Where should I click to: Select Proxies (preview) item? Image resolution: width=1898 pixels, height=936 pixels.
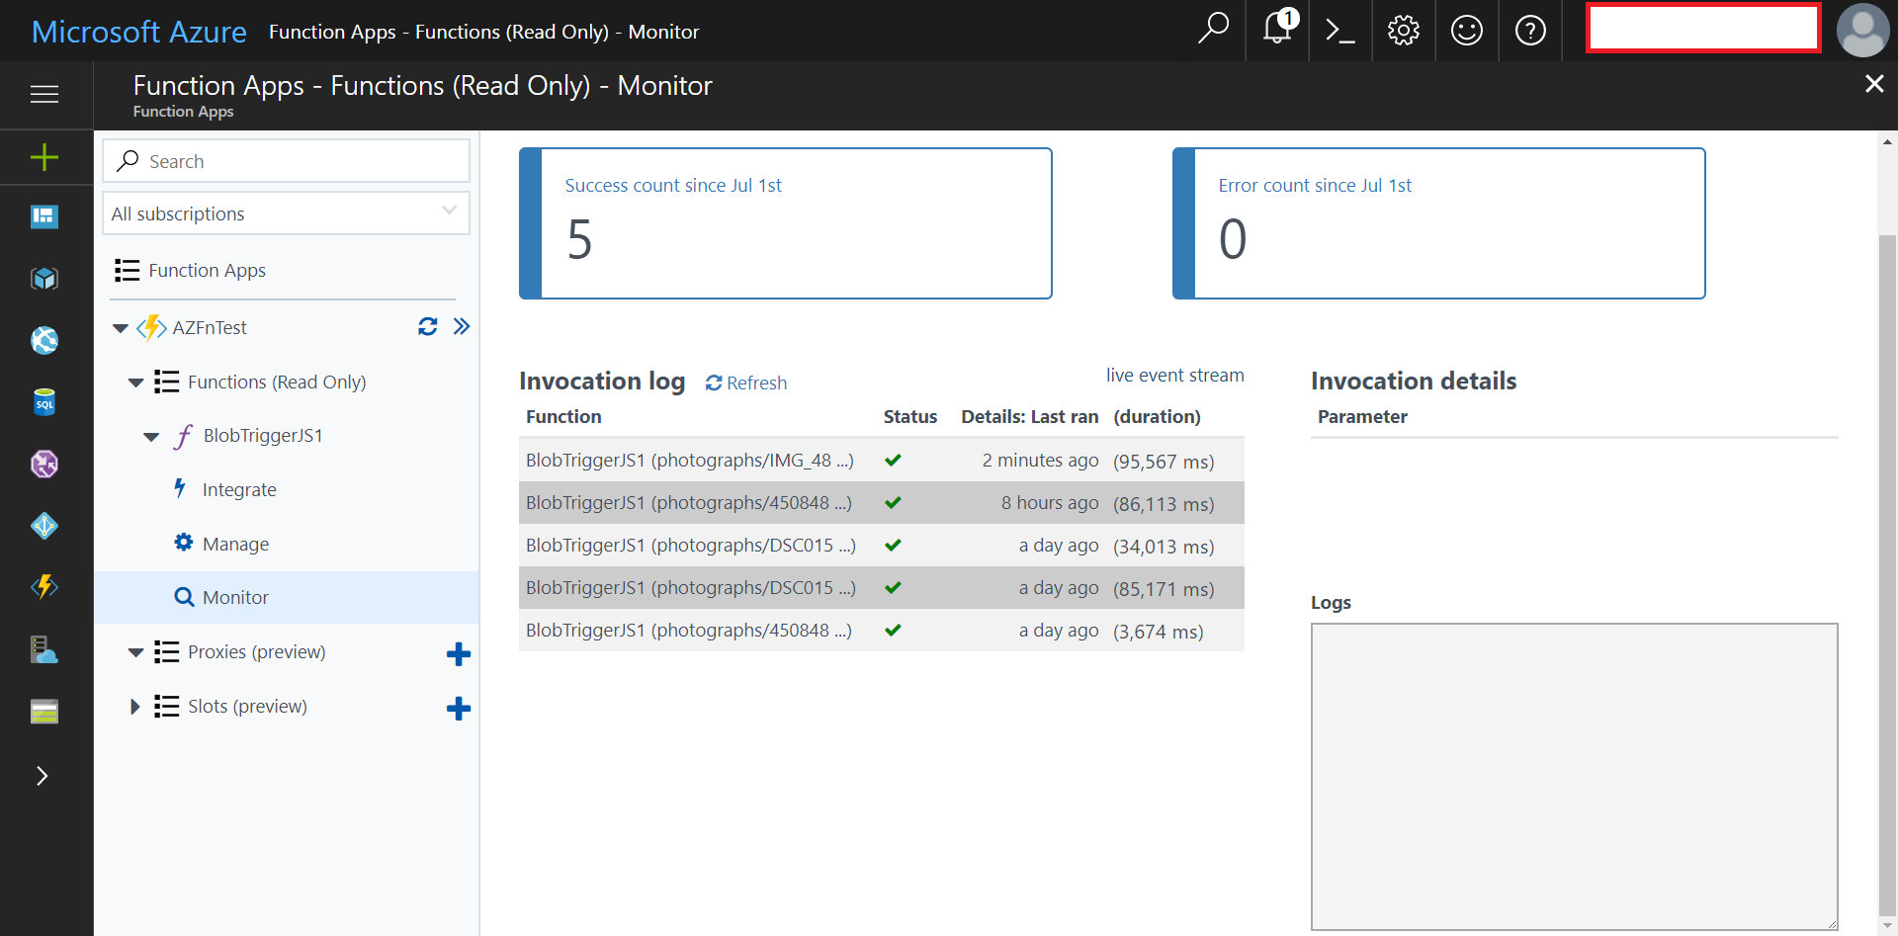coord(256,651)
